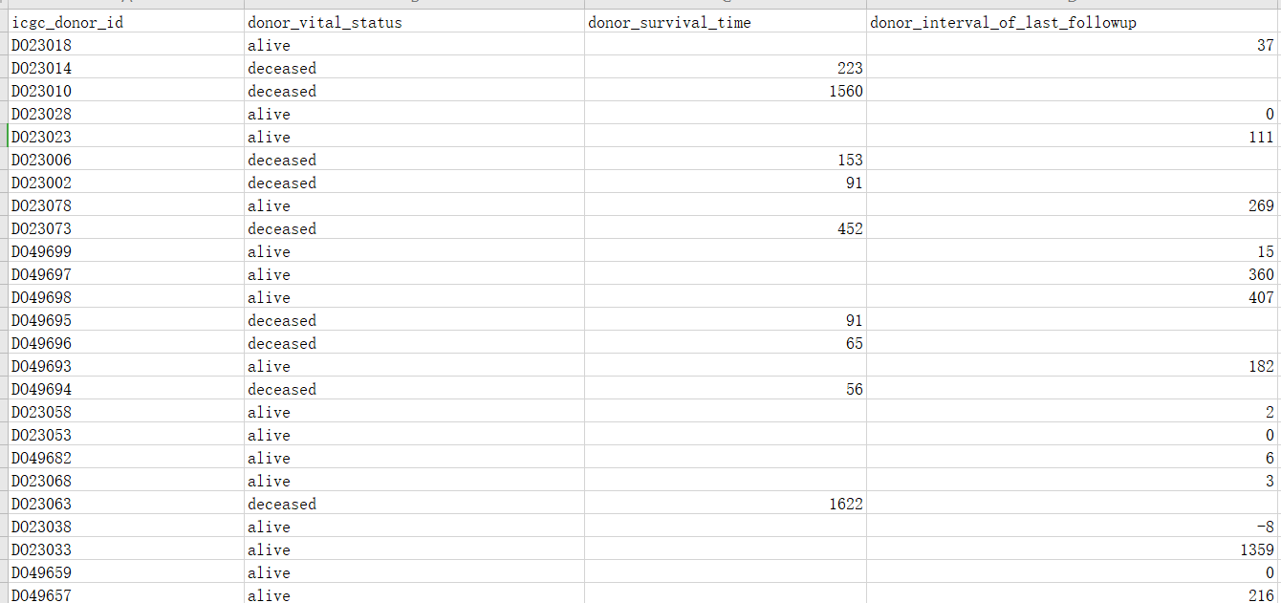
Task: Click survival time 91 in D049695 row
Action: [726, 320]
